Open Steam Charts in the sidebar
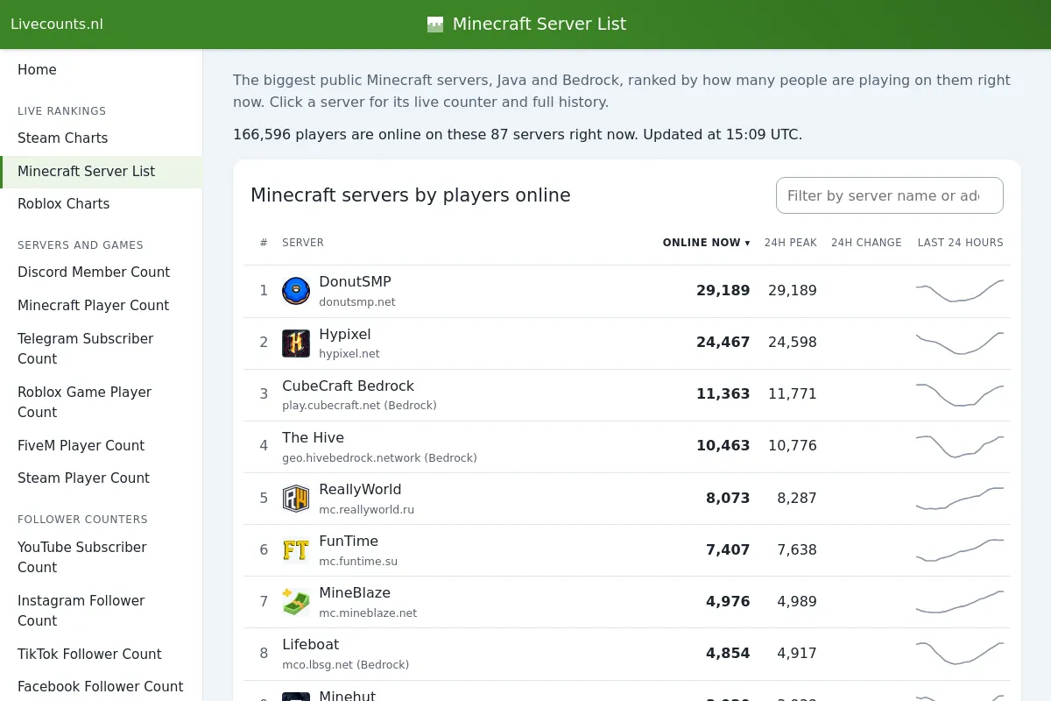 point(102,138)
